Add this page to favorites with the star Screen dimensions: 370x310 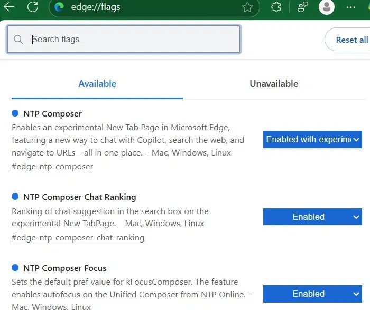click(x=247, y=7)
